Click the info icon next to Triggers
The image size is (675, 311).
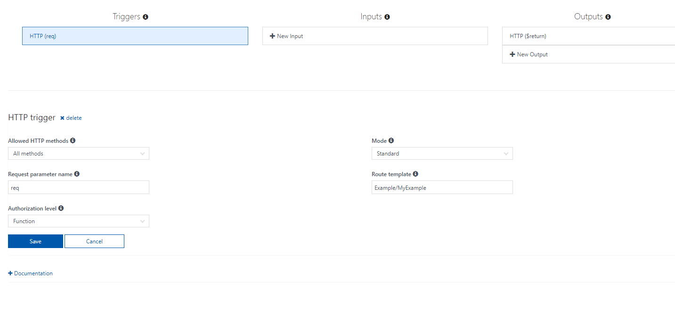point(146,17)
